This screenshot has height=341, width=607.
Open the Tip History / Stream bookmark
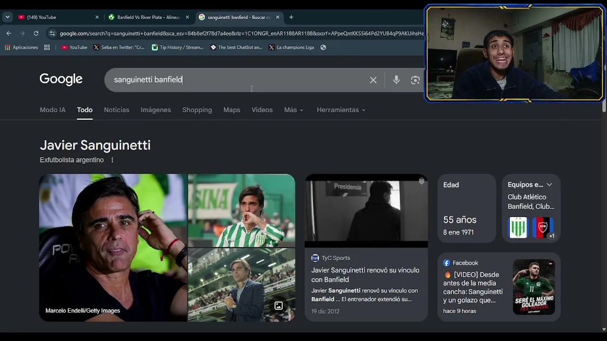coord(177,47)
